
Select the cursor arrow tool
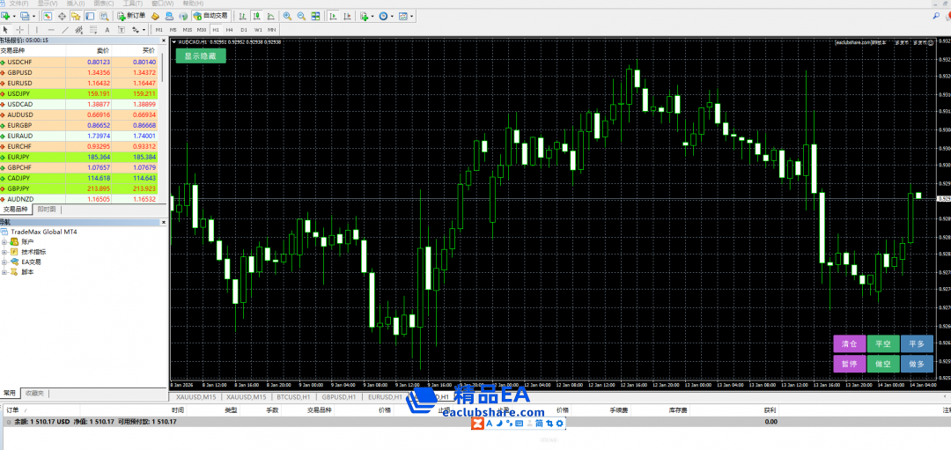point(5,30)
